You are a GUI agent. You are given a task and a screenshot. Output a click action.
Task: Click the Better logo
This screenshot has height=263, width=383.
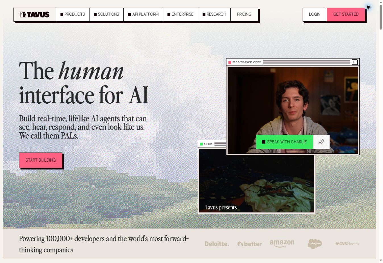point(249,244)
